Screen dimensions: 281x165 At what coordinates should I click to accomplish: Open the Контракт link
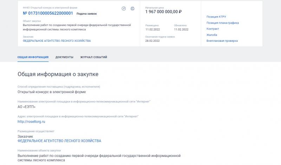tap(213, 29)
